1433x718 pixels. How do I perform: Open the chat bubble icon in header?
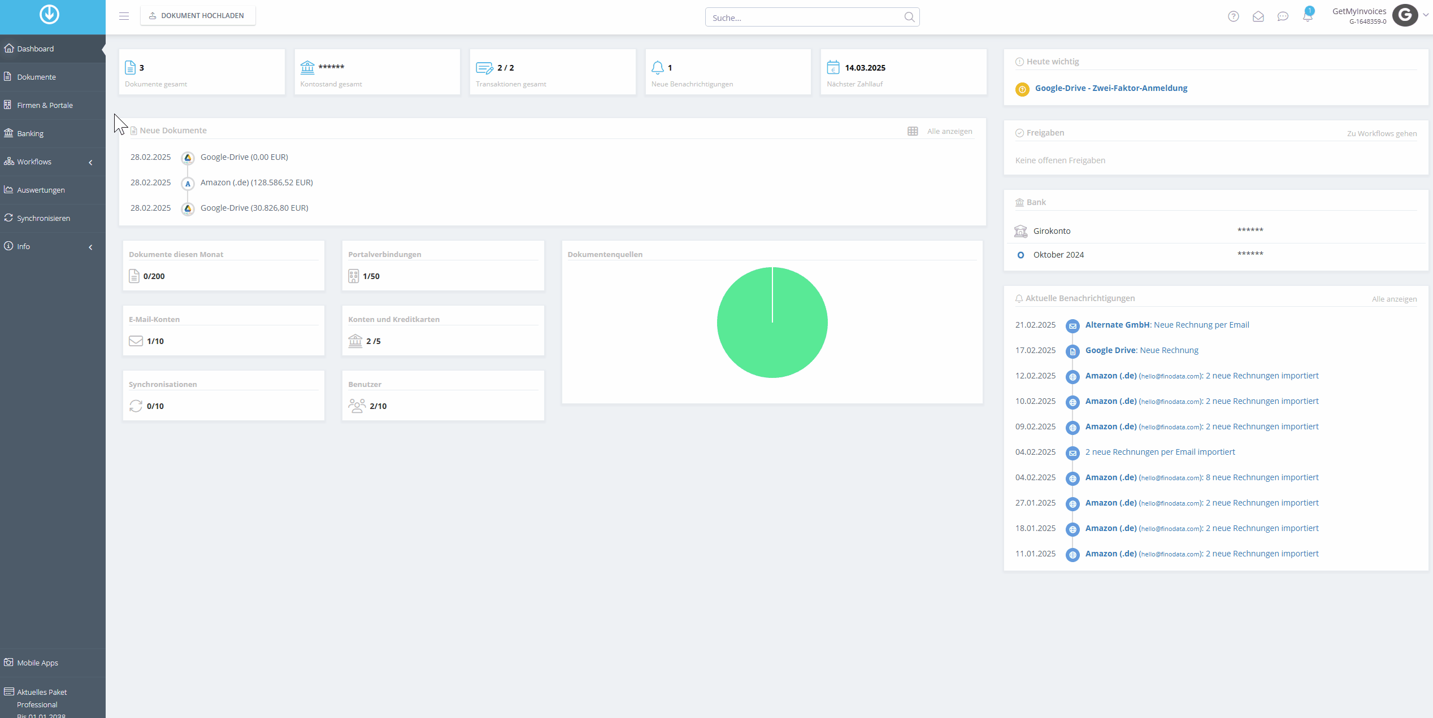click(1283, 16)
